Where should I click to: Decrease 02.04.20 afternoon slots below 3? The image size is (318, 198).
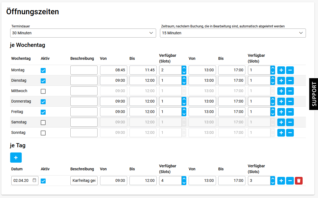273,183
